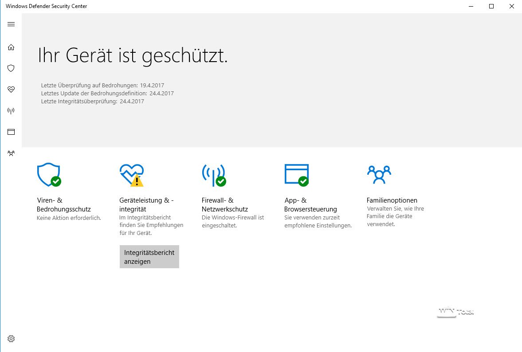Maximize the Security Center window

pyautogui.click(x=491, y=6)
